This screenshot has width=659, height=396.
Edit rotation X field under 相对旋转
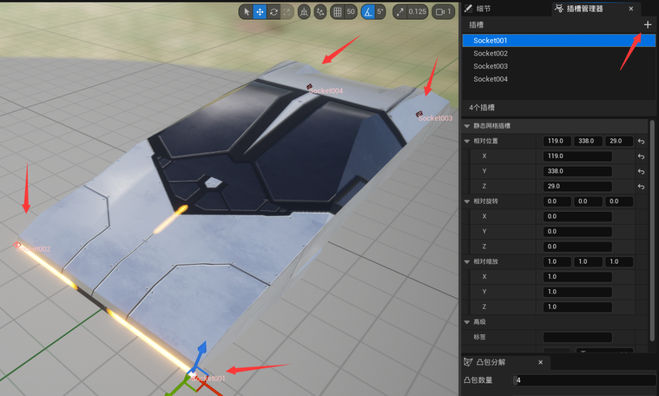(x=577, y=217)
